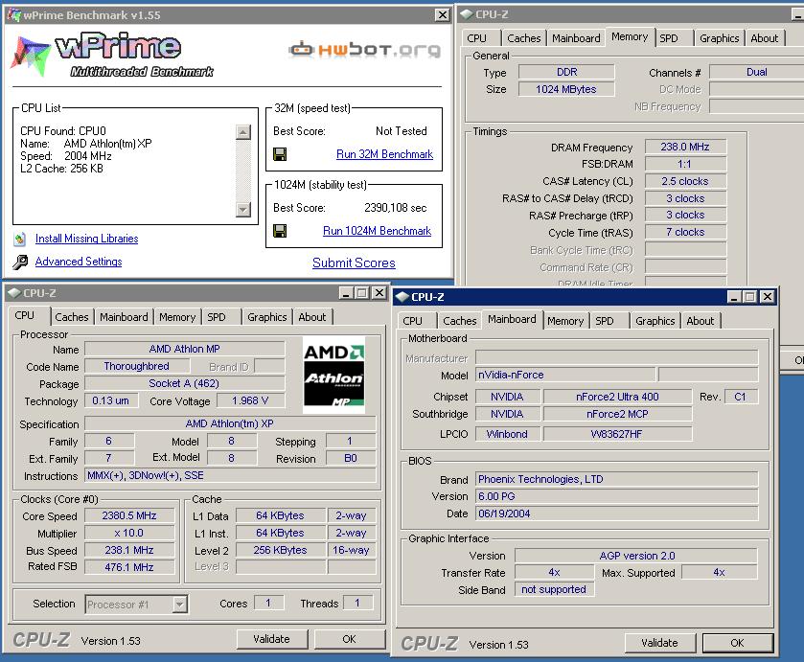Open the Processor #1 selection dropdown

pyautogui.click(x=179, y=604)
